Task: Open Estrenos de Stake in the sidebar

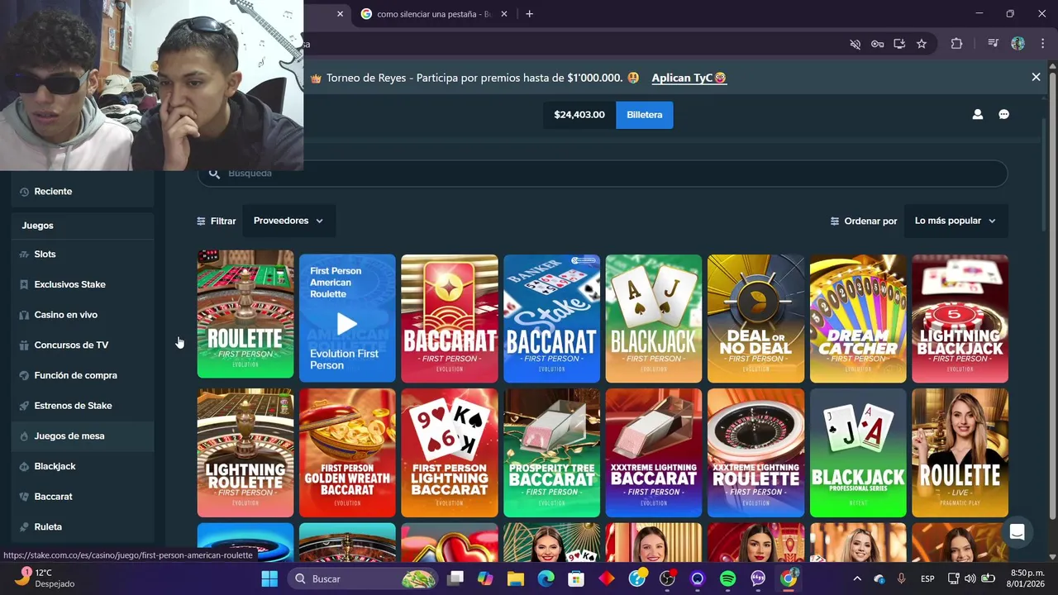Action: pos(83,406)
